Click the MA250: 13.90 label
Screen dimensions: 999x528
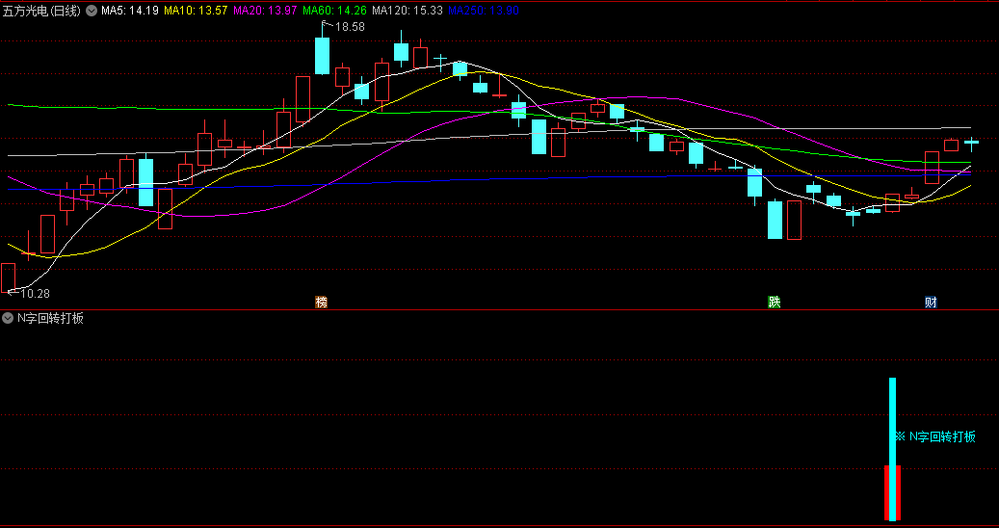point(483,11)
